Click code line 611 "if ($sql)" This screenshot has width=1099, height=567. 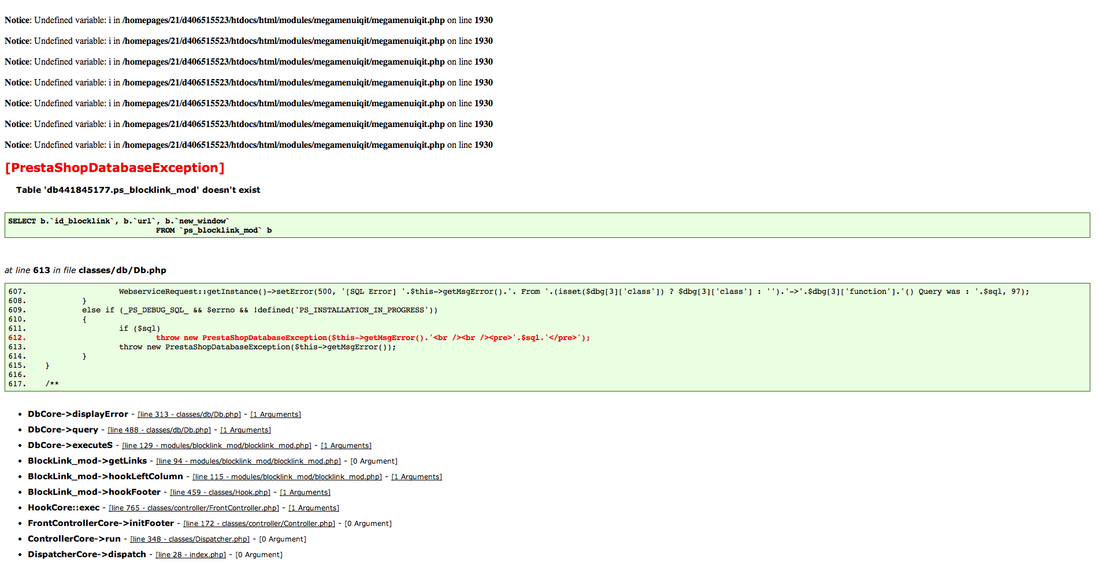[x=84, y=329]
